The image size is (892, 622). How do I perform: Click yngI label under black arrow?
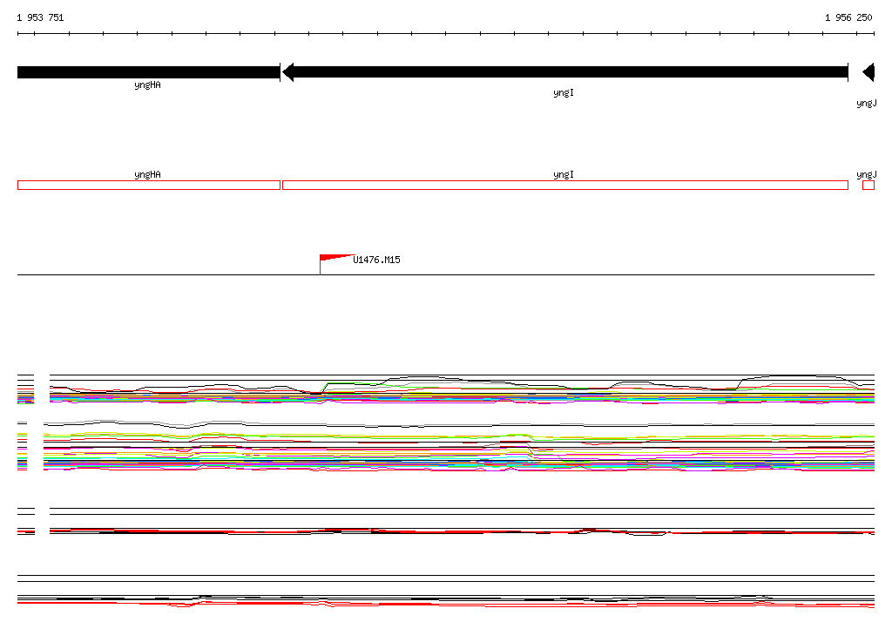[564, 92]
